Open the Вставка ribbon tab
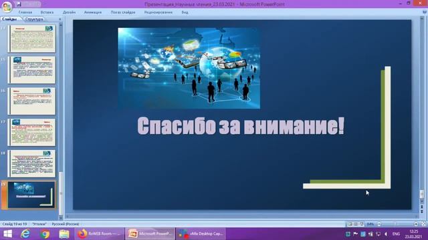Image resolution: width=428 pixels, height=240 pixels. click(x=47, y=12)
